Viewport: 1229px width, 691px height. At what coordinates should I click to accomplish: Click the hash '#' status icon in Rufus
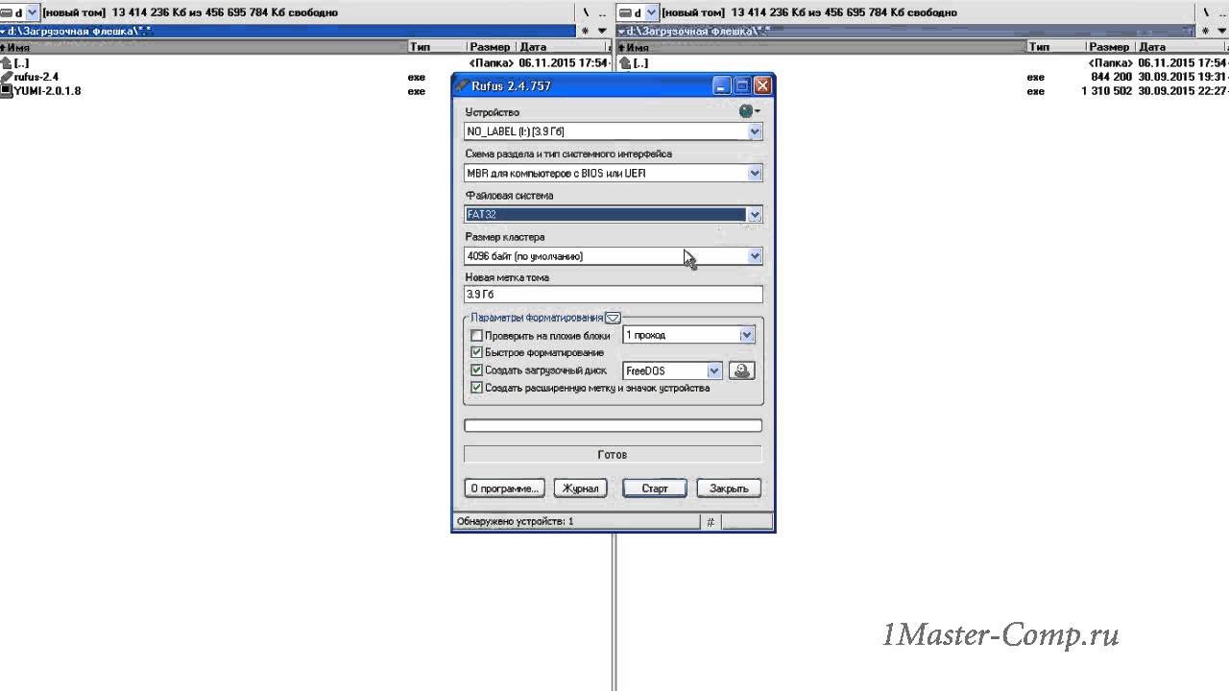711,522
